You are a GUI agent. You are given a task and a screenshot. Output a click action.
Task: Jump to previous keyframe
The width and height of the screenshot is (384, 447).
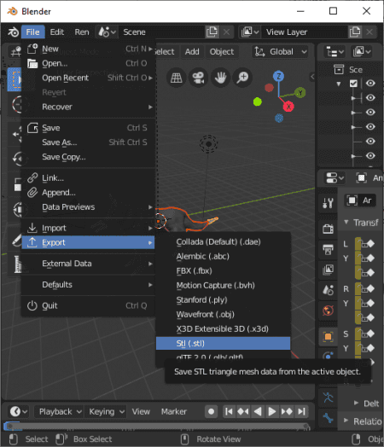click(243, 411)
